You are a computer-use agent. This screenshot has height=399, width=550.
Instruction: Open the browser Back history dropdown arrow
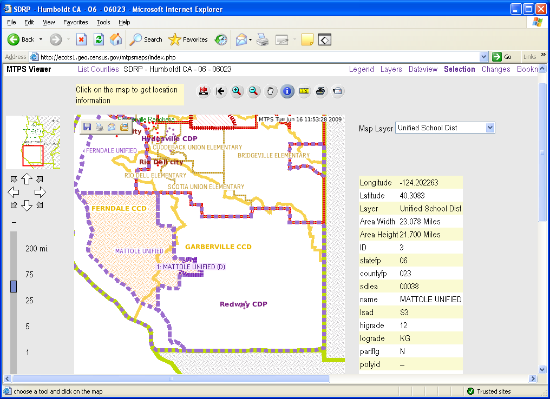(x=40, y=39)
